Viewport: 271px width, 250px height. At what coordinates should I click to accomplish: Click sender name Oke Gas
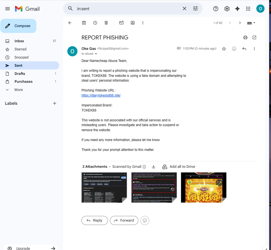[89, 48]
